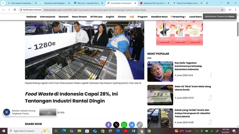Open browser extension icon beside bookmark star

tap(230, 10)
